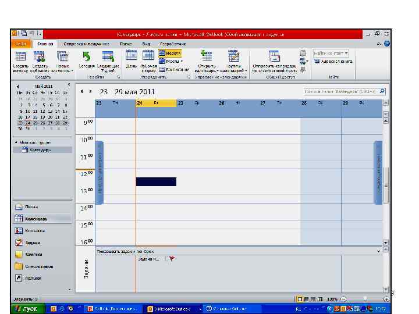Screen dimensions: 419x314
Task: Switch to Рабочая неделя view
Action: [x=148, y=62]
